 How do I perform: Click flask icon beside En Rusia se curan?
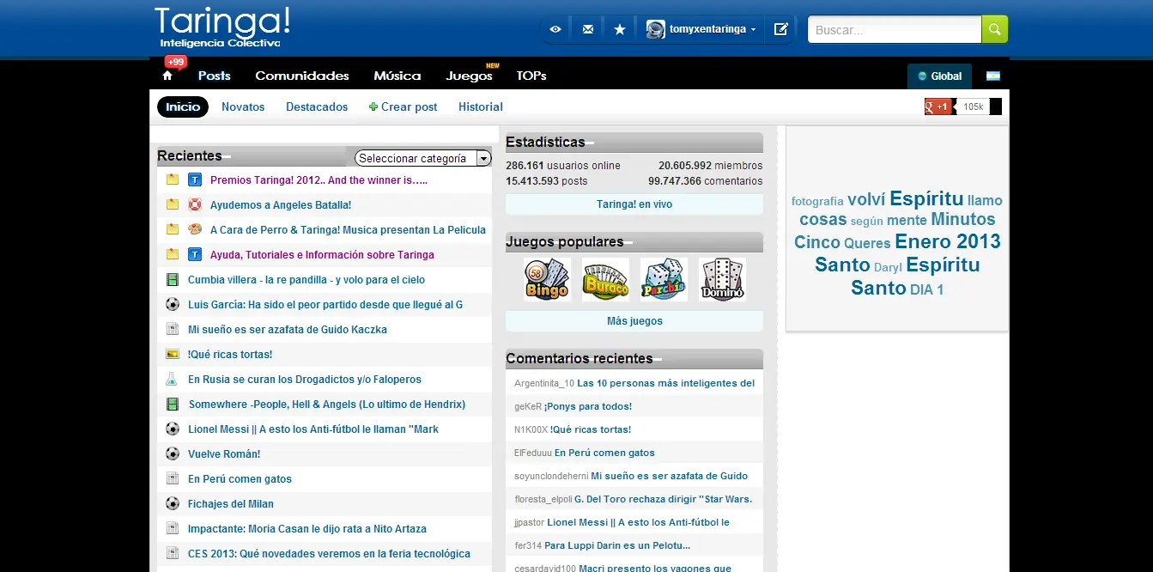[x=173, y=380]
